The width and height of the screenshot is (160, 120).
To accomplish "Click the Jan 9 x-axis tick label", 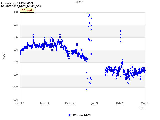I will tap(94, 103).
